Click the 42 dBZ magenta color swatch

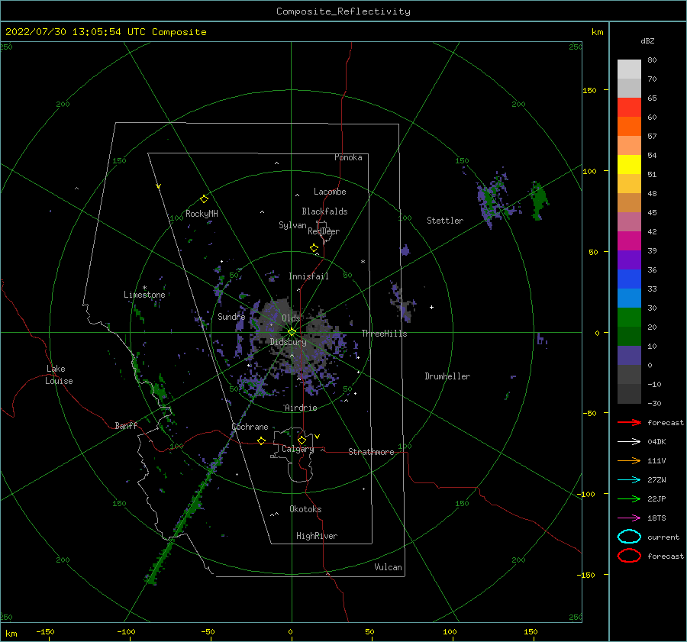629,240
